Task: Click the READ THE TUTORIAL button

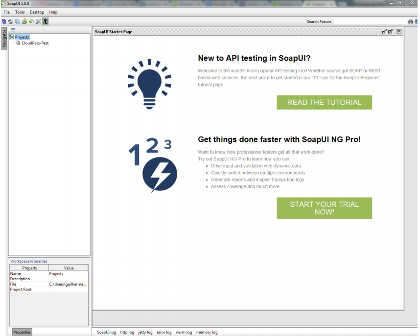Action: [325, 102]
